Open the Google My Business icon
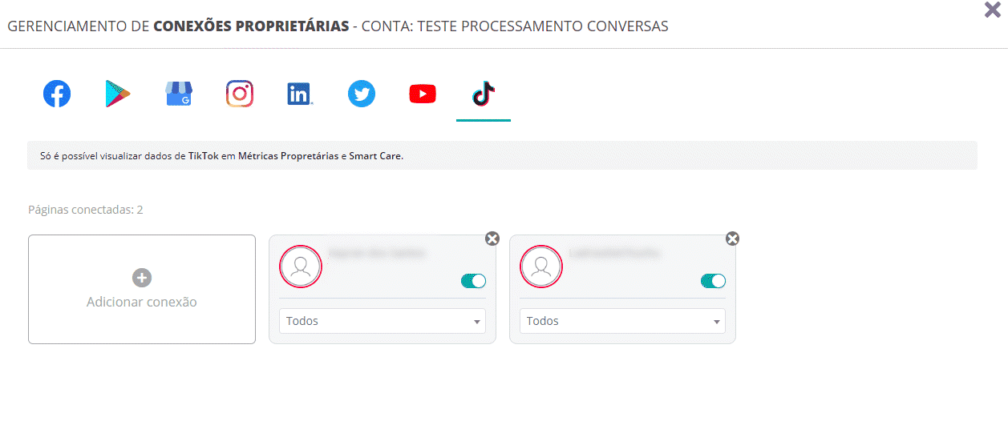This screenshot has height=433, width=1008. click(179, 94)
